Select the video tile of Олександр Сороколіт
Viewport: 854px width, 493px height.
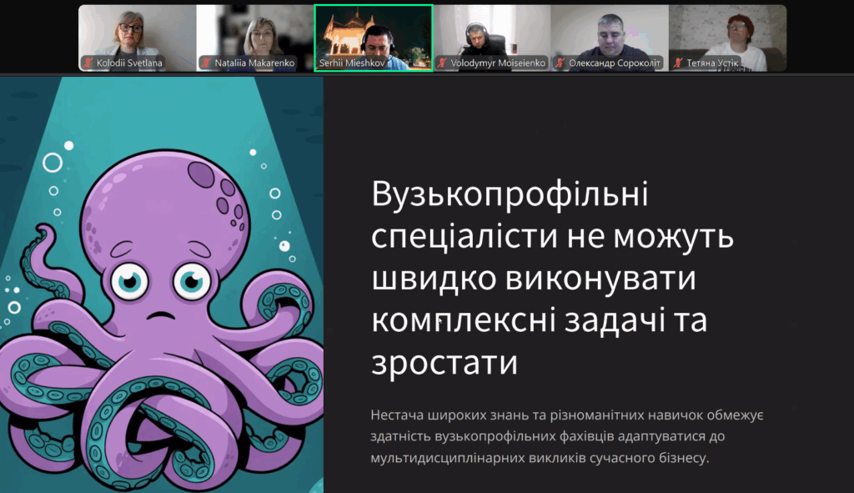610,33
